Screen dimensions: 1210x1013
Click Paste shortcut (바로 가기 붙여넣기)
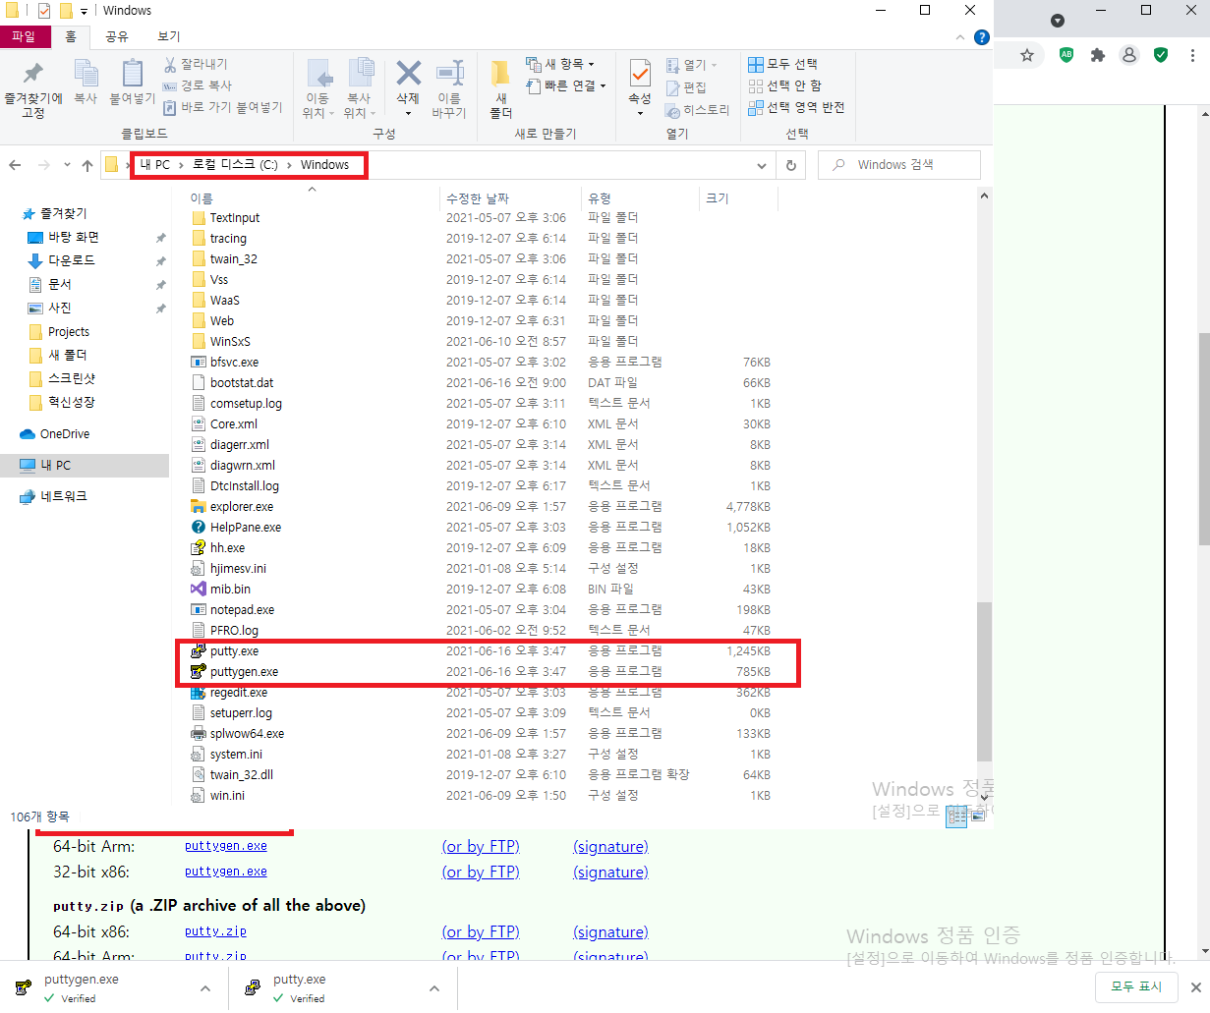pos(222,107)
